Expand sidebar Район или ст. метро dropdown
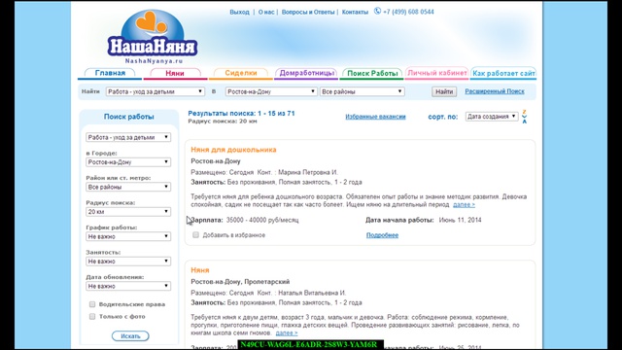Image resolution: width=622 pixels, height=350 pixels. coord(128,187)
